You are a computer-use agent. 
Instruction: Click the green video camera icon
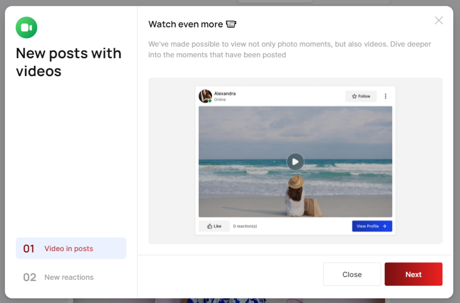coord(27,28)
